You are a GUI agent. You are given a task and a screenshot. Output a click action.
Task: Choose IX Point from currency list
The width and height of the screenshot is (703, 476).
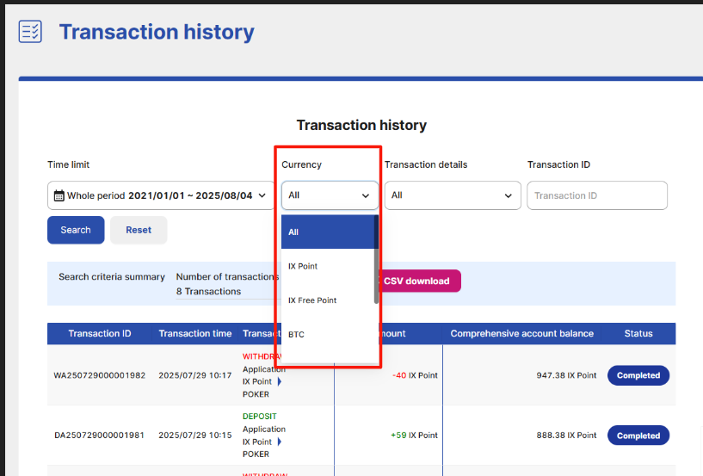point(328,266)
